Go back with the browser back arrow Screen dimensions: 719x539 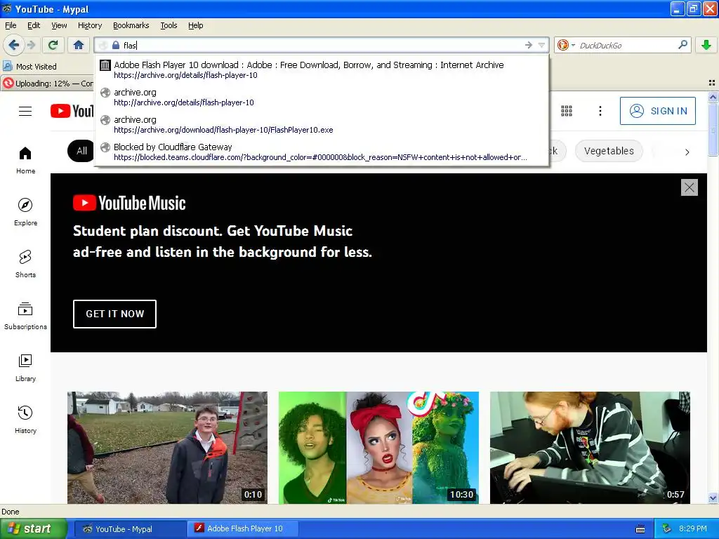coord(13,45)
